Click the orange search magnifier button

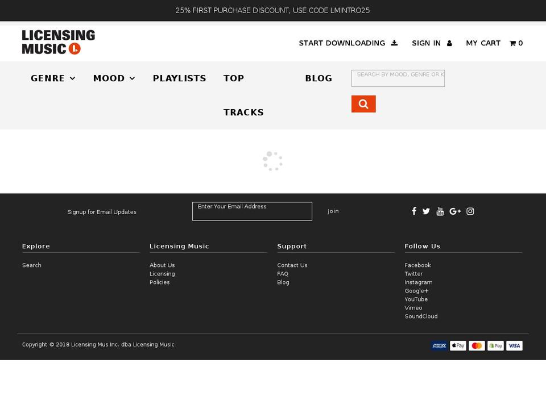click(x=363, y=104)
